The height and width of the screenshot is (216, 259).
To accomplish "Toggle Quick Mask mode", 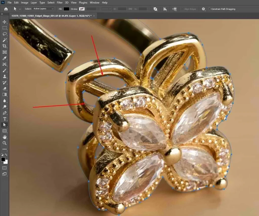I will pos(4,168).
